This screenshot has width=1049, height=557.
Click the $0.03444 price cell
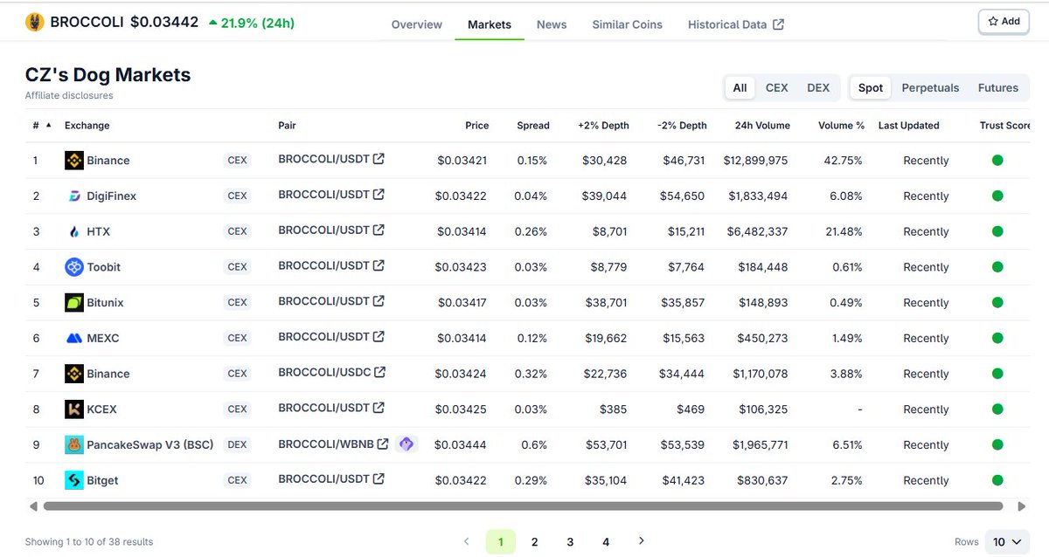click(460, 444)
